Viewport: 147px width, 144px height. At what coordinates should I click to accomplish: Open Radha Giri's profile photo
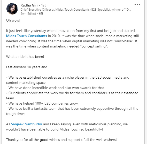[12, 9]
